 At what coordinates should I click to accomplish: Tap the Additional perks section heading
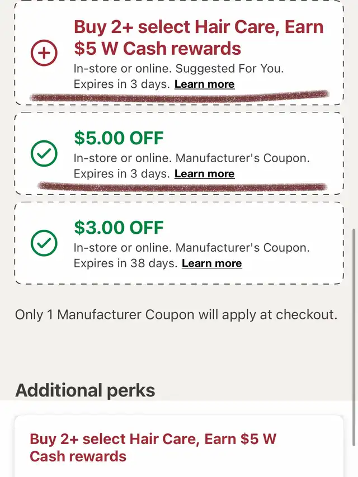click(85, 390)
